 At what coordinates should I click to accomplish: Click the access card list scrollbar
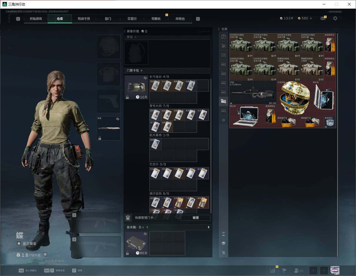click(211, 146)
